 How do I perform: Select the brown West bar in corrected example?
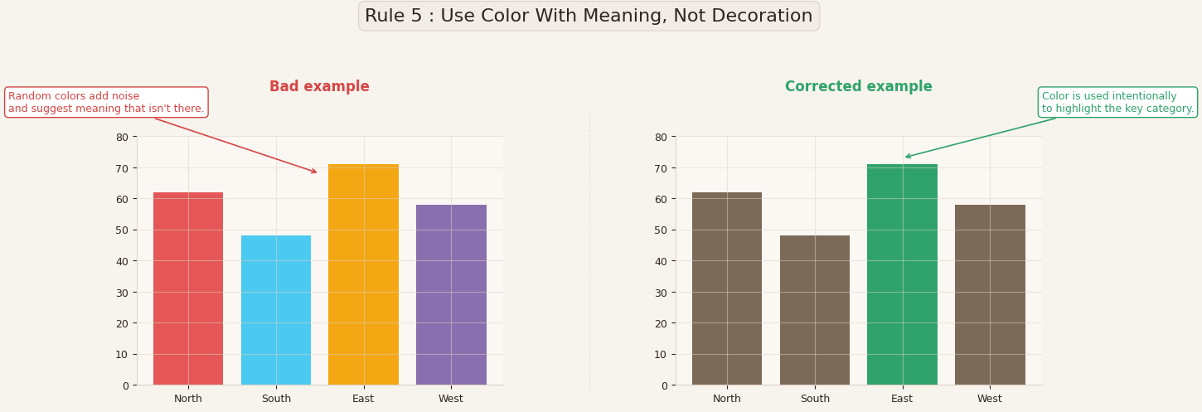[990, 294]
